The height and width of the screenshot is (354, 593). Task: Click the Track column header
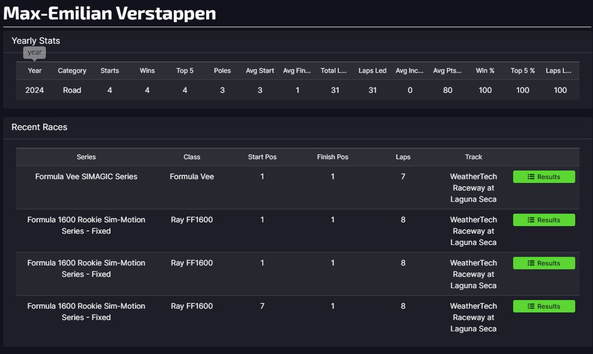point(474,157)
